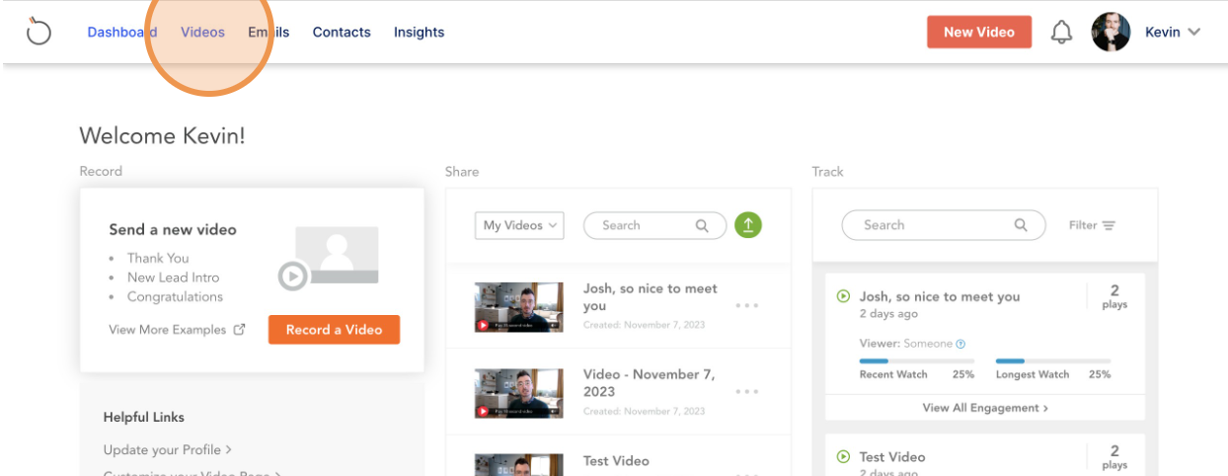Click 'Josh, so nice to meet you' in Track
This screenshot has height=476, width=1228.
(x=940, y=296)
